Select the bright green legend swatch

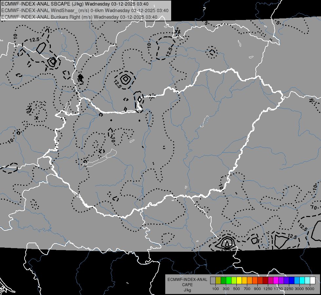[229, 280]
